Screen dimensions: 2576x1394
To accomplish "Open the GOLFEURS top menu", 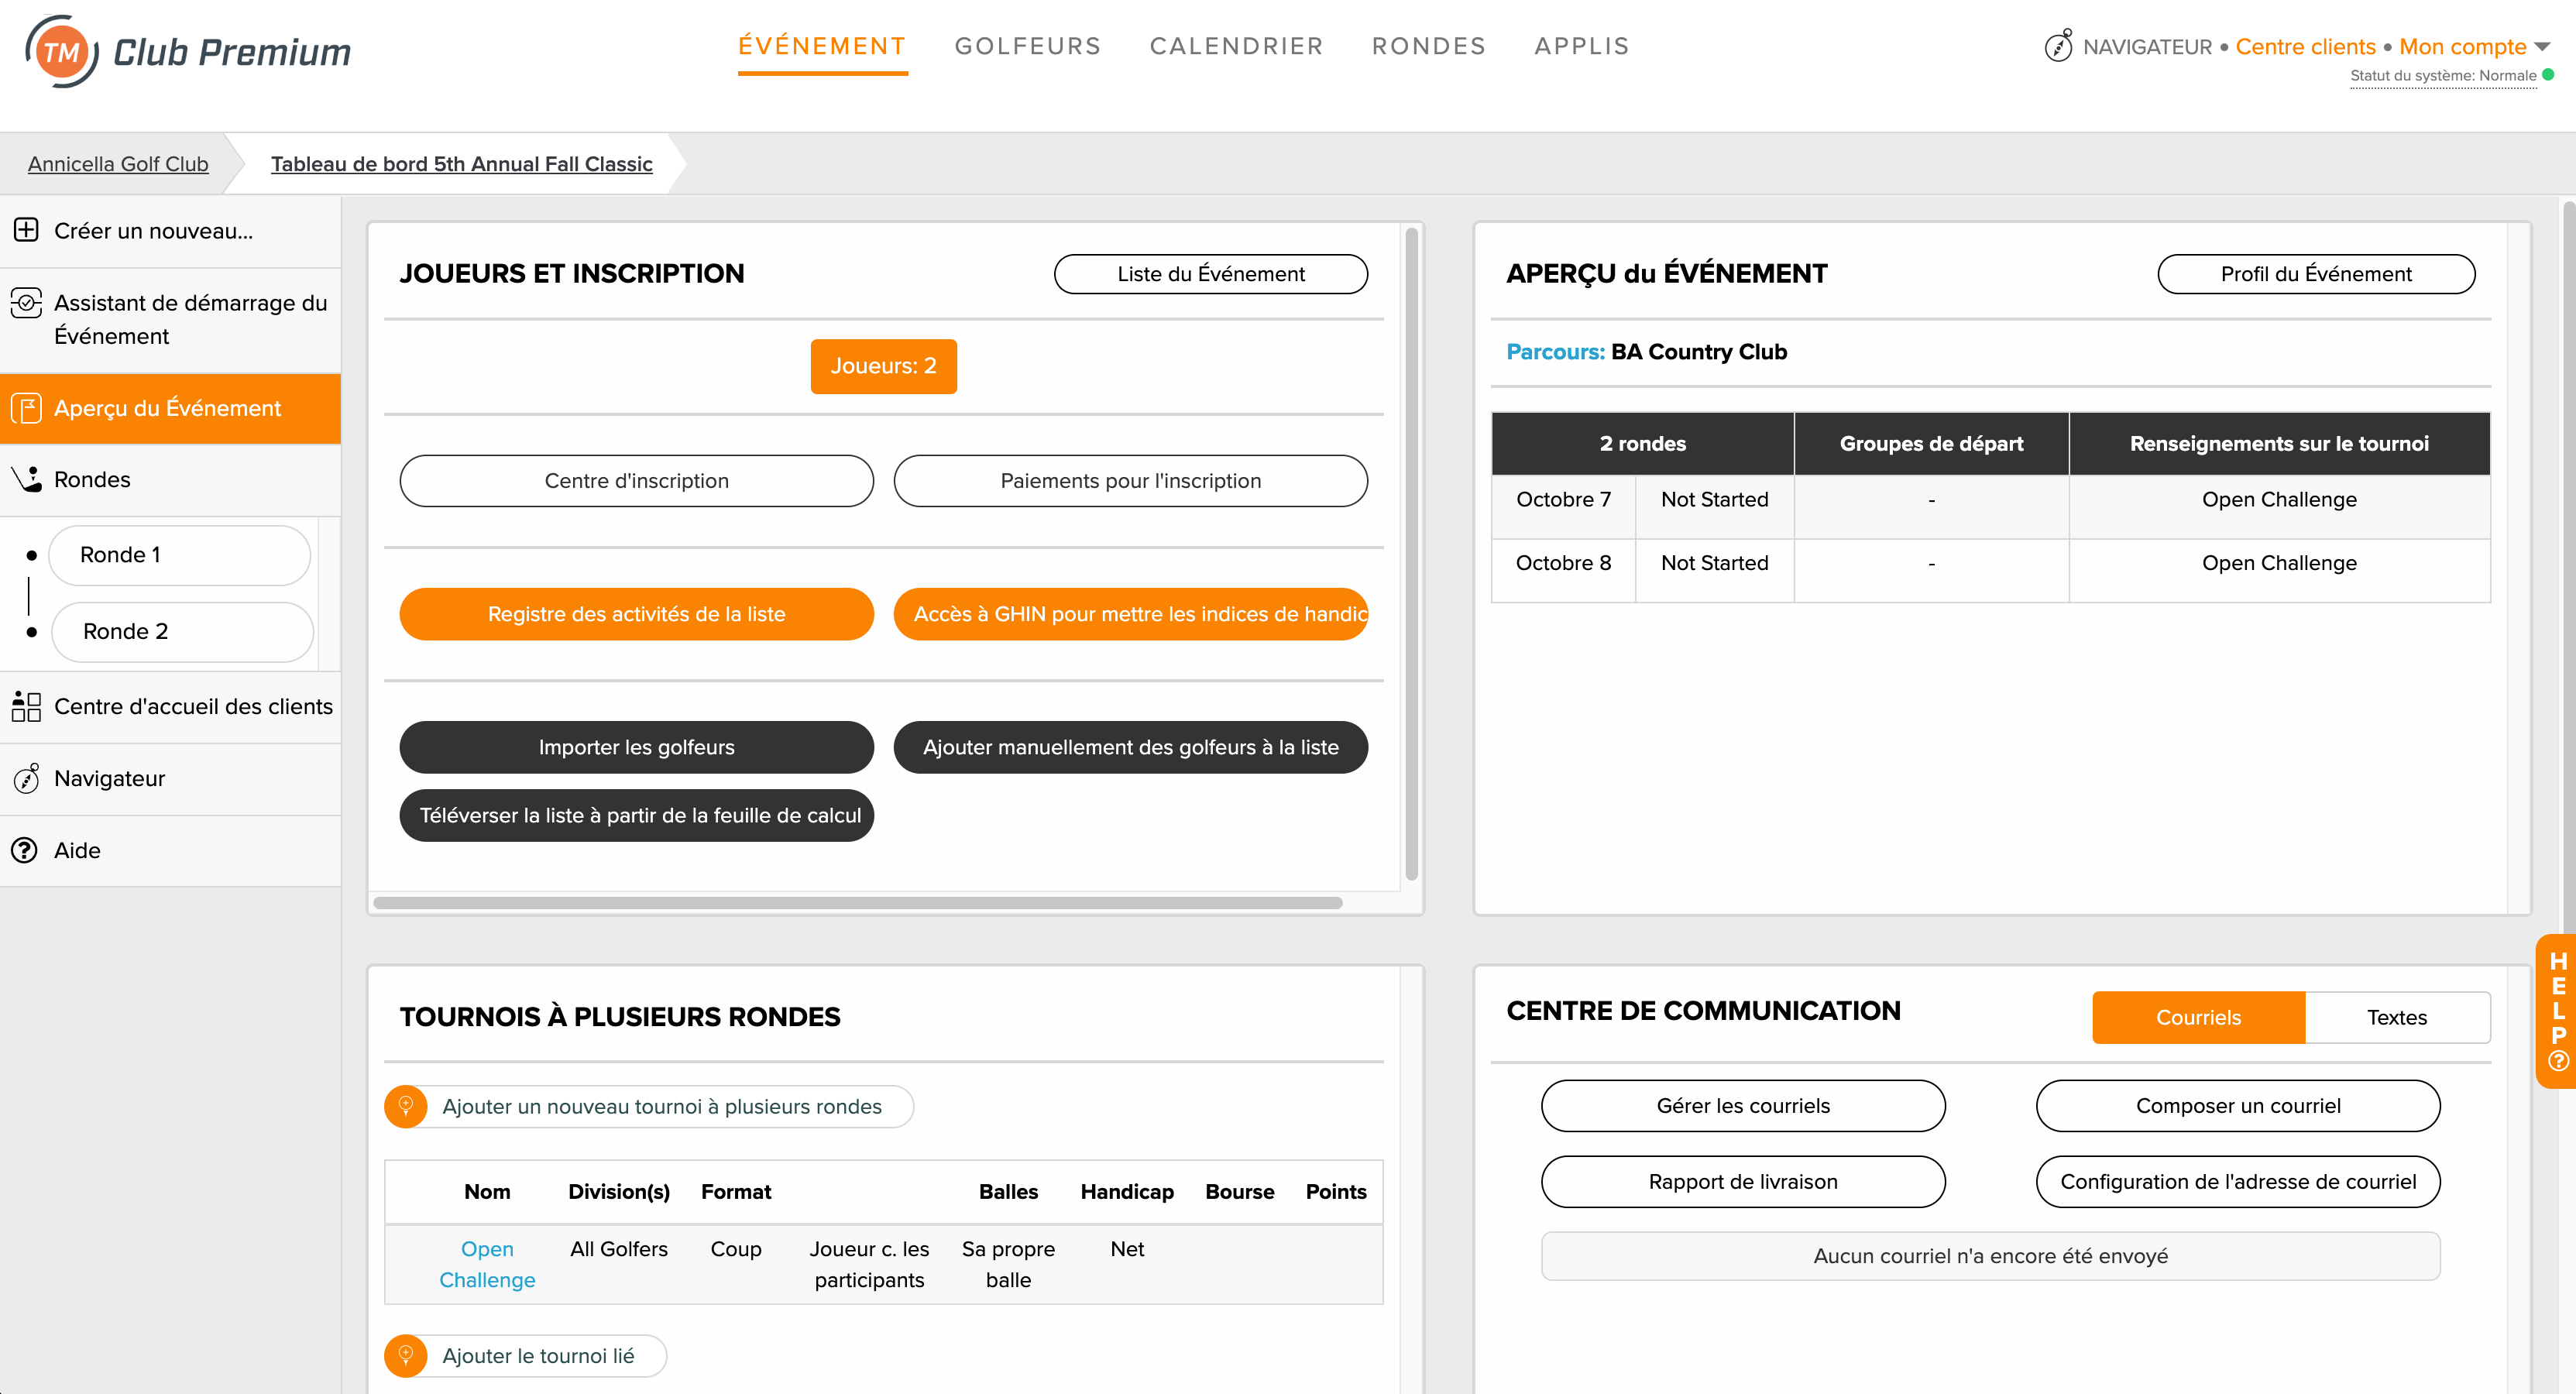I will coord(1027,46).
